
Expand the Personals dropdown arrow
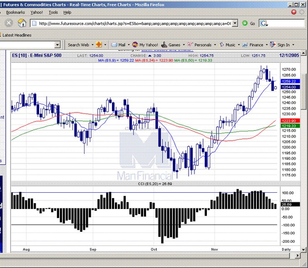[215, 45]
